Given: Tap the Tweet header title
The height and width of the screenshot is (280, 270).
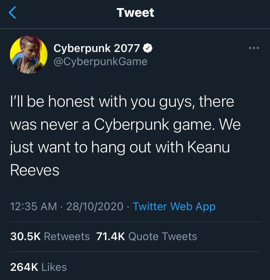Looking at the screenshot, I should pyautogui.click(x=135, y=13).
